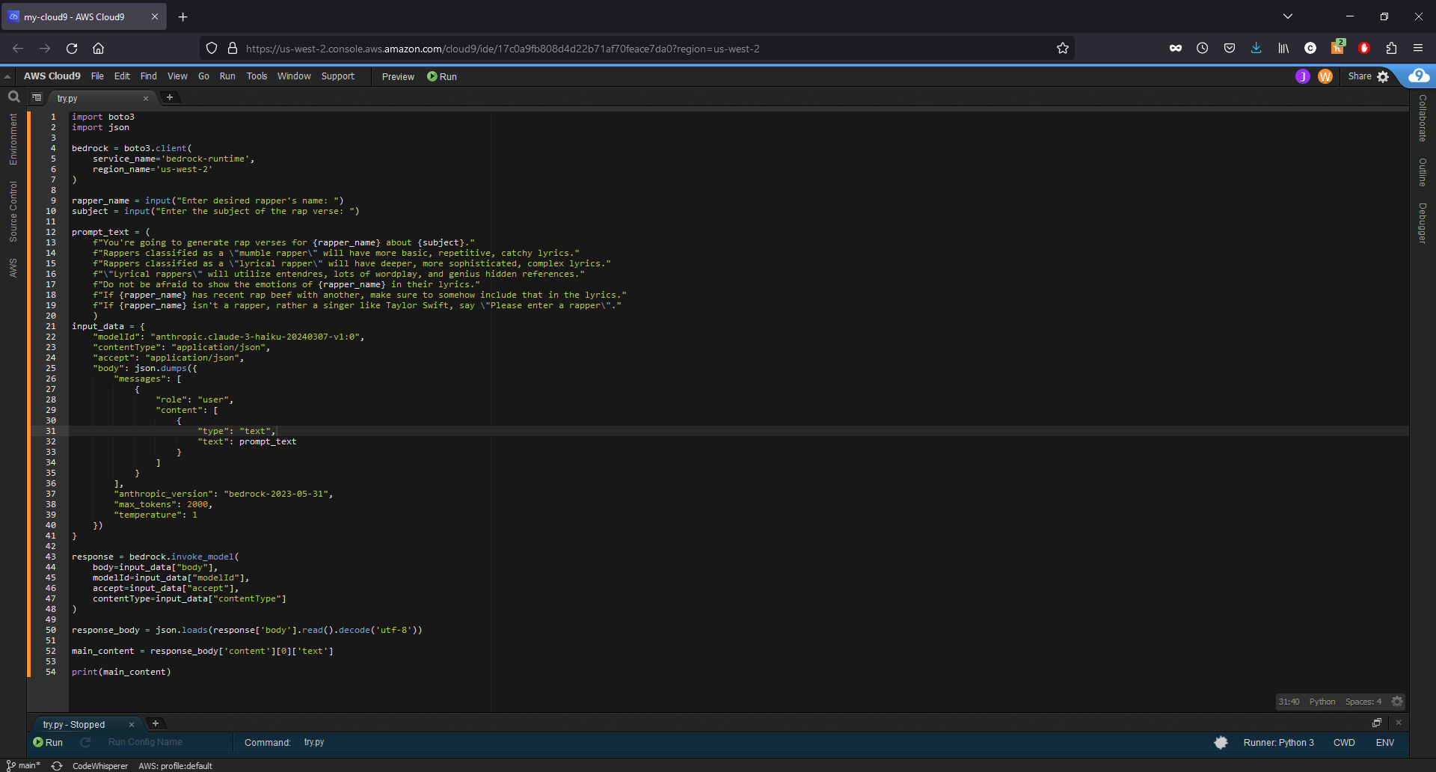
Task: Click the Cloud9 cloud logo icon
Action: click(x=1419, y=76)
